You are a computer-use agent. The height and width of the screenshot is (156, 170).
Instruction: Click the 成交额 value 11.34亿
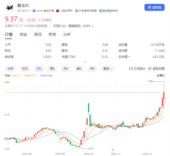(160, 51)
